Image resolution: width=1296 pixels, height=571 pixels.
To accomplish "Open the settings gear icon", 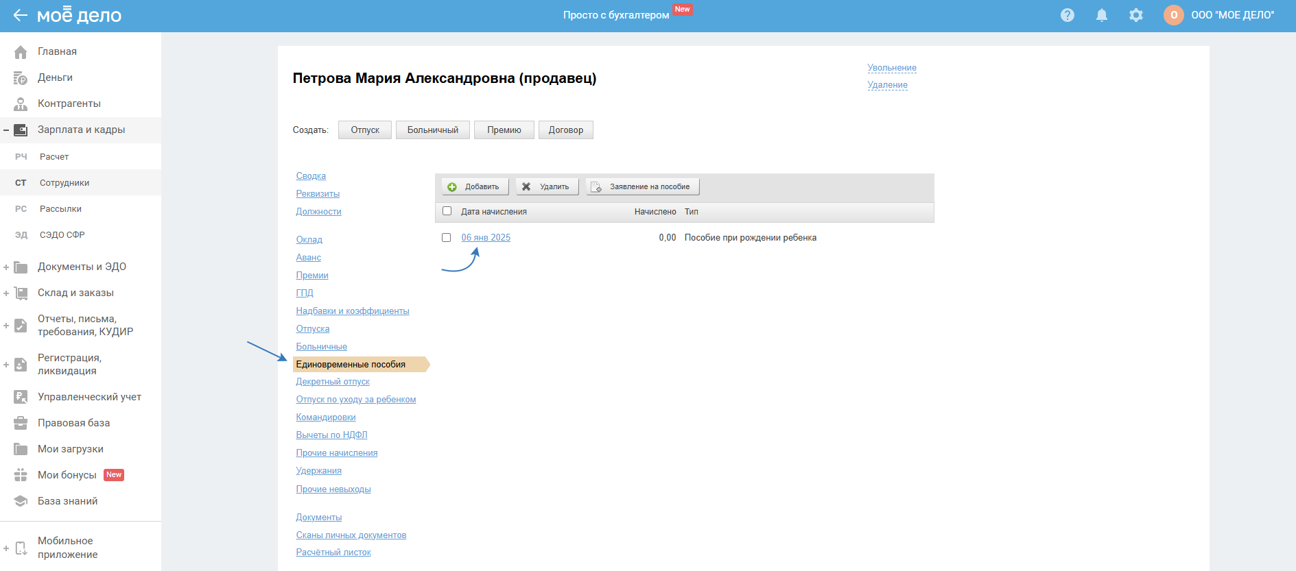I will point(1136,15).
